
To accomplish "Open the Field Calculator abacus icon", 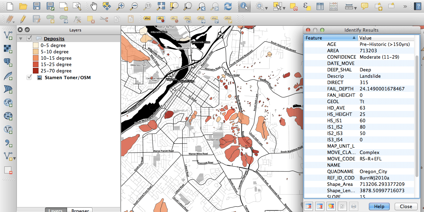I will tap(333, 6).
